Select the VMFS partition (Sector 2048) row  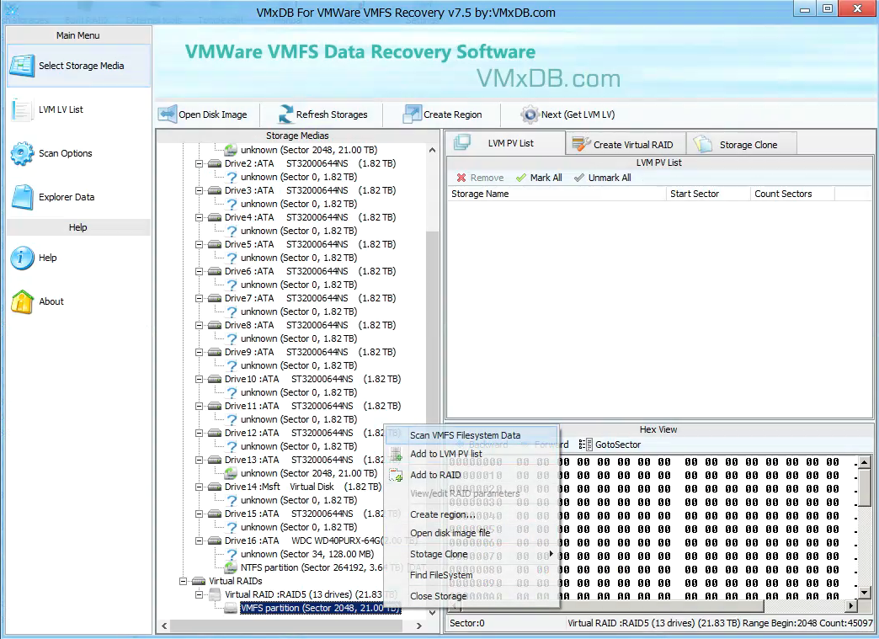320,608
